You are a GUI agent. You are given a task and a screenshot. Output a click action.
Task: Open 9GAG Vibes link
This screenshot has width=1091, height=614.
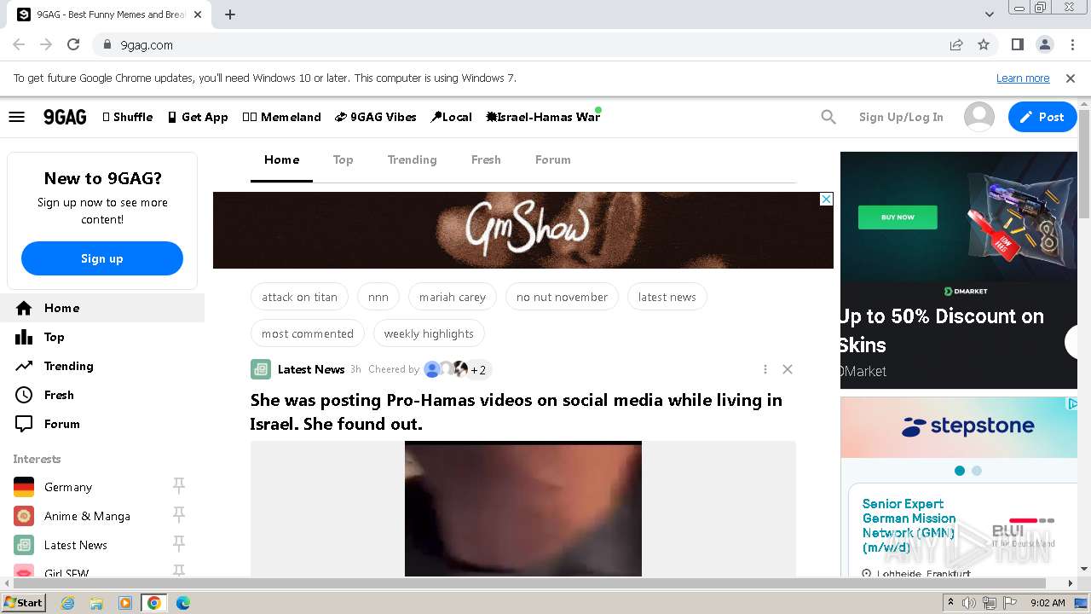(376, 117)
